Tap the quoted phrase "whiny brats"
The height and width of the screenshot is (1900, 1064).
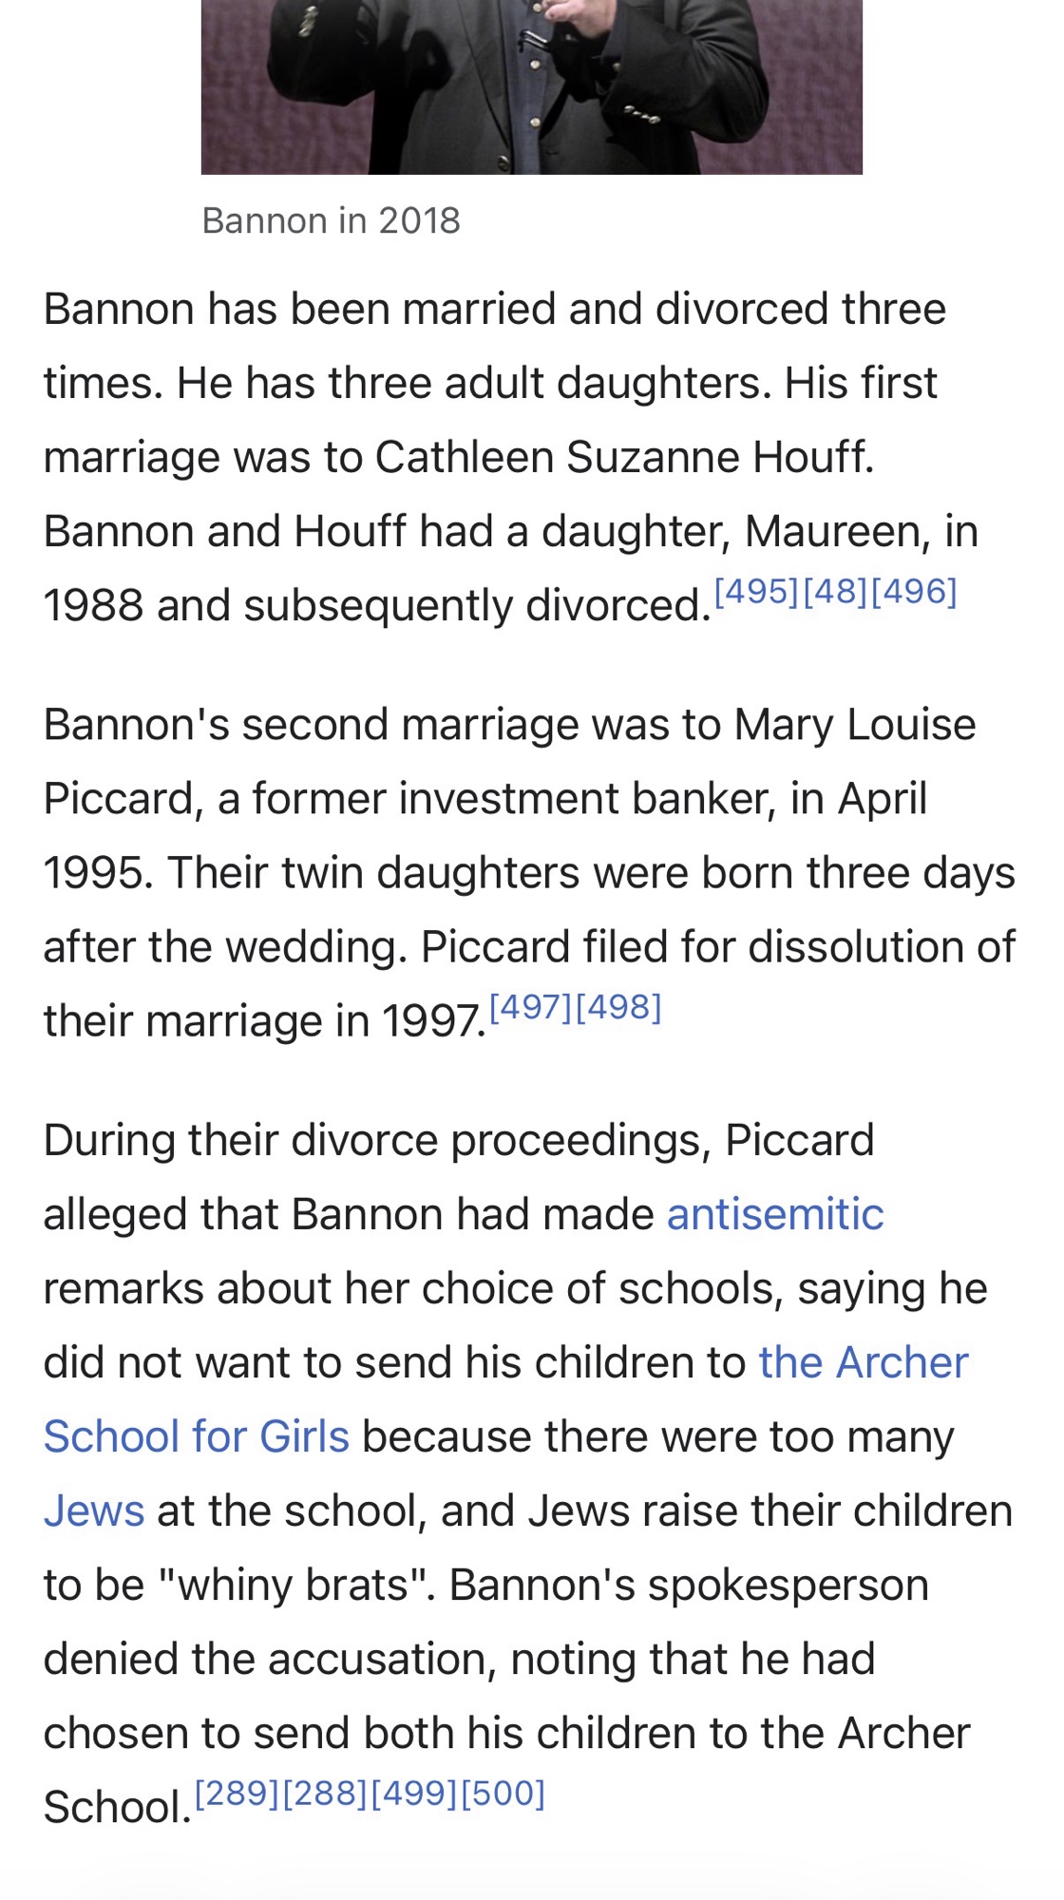click(293, 1586)
